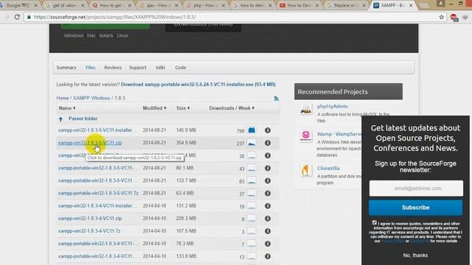The height and width of the screenshot is (265, 472).
Task: View info for xampp-win32-1.8.3-5-VC11-installer
Action: tap(267, 130)
